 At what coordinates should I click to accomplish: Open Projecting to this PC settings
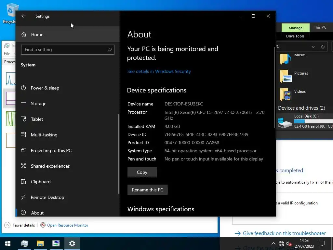point(68,150)
